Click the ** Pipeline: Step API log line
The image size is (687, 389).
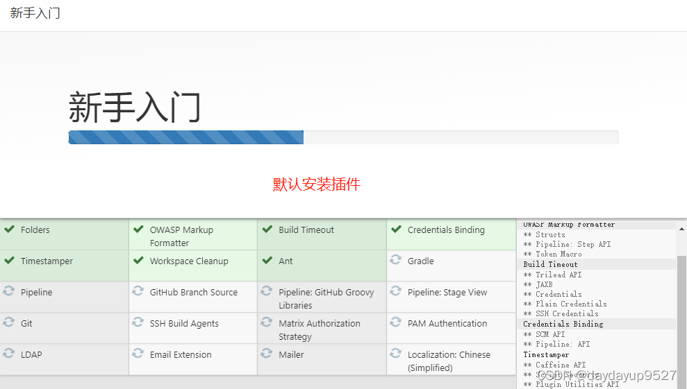[x=567, y=244]
